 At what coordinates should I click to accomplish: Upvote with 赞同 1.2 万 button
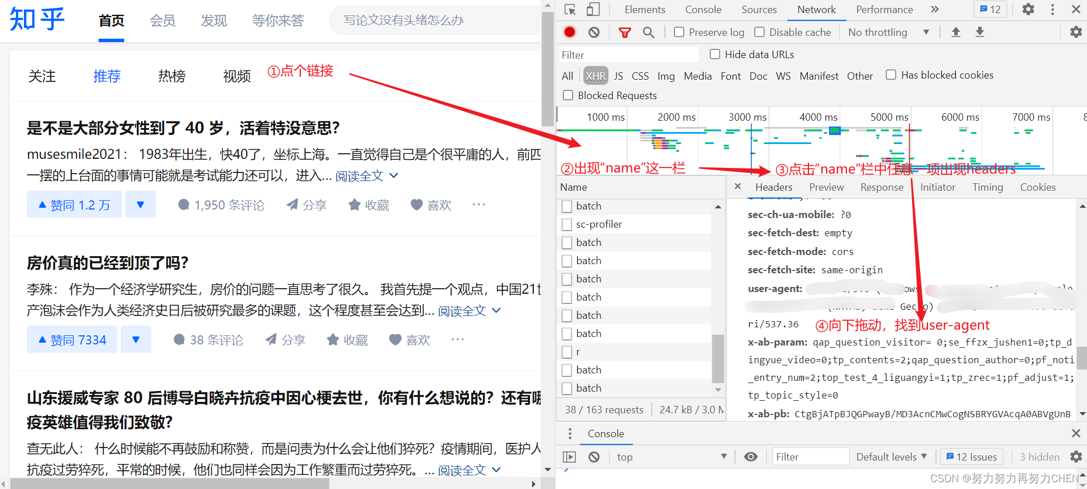tap(74, 204)
